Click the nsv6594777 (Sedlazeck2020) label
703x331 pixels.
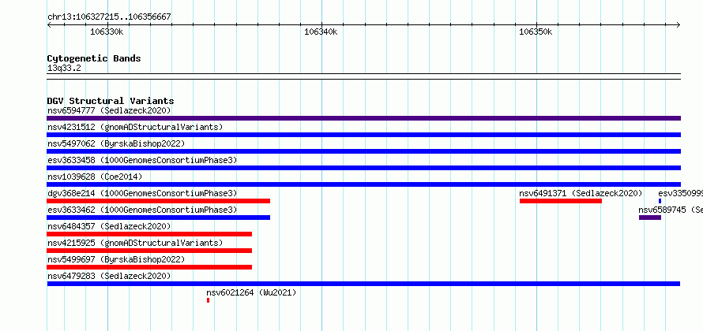tap(109, 110)
